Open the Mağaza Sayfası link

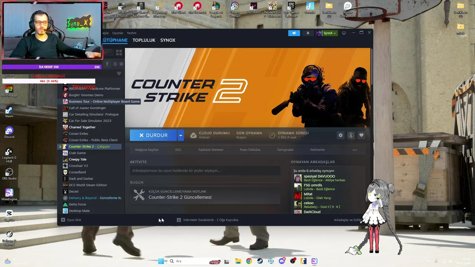point(147,150)
